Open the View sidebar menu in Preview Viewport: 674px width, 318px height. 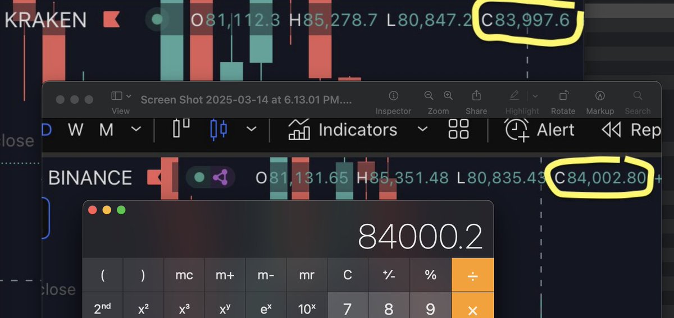(121, 96)
